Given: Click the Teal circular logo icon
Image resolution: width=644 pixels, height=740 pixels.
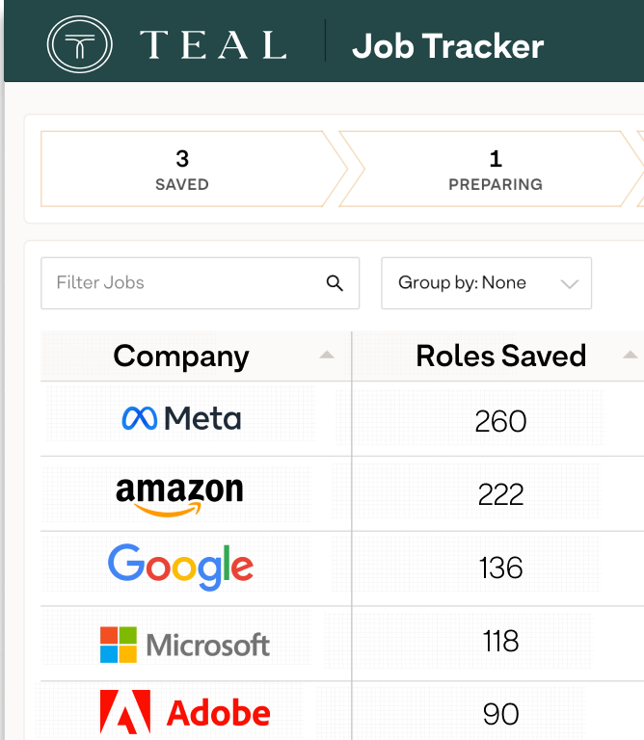Looking at the screenshot, I should point(79,44).
